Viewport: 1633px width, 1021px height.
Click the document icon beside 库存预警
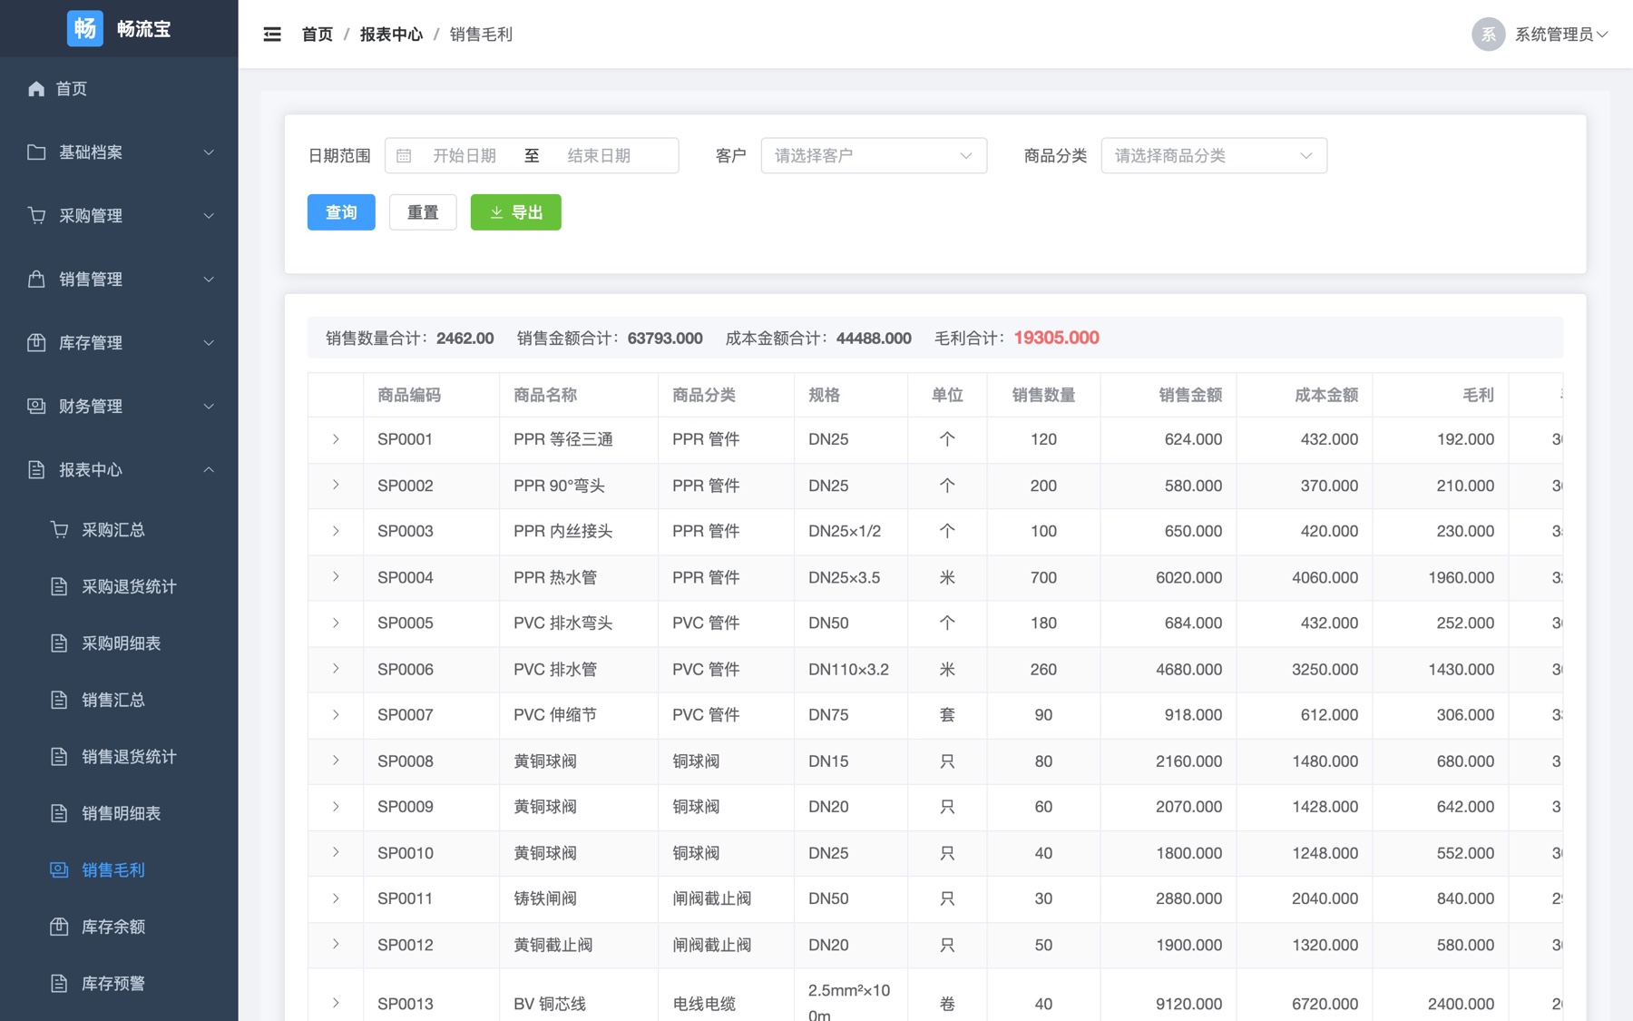(x=59, y=983)
